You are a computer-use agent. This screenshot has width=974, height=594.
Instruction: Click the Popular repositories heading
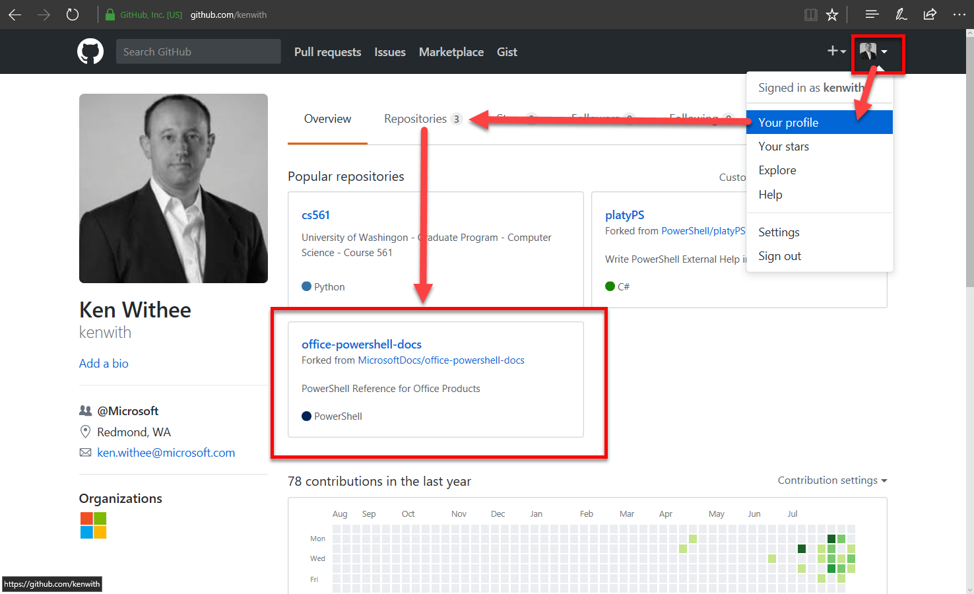coord(346,177)
